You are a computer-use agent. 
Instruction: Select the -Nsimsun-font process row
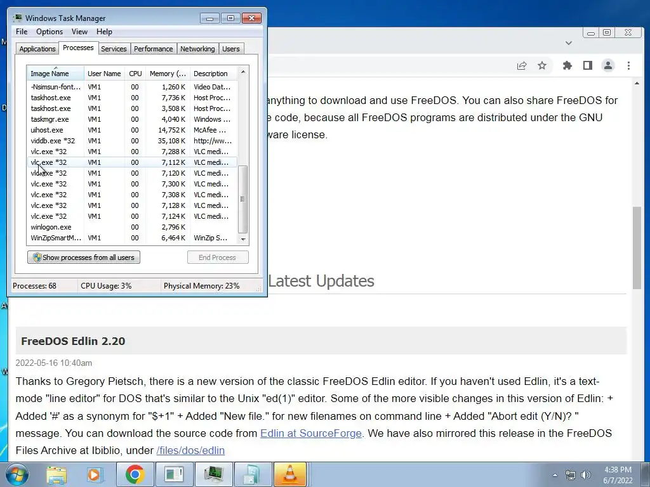[x=133, y=87]
